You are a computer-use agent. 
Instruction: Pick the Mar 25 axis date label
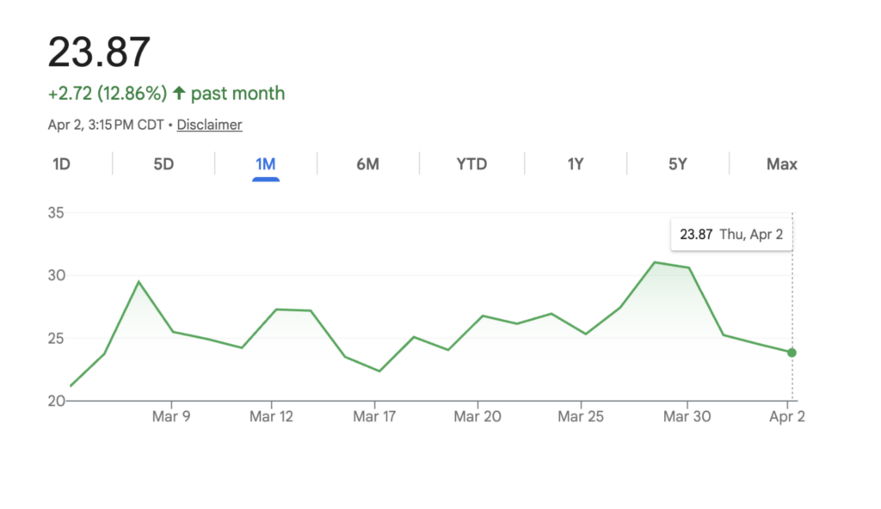pyautogui.click(x=581, y=417)
